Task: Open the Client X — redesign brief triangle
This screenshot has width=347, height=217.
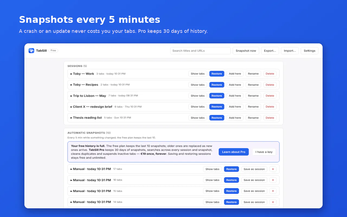Action: pyautogui.click(x=71, y=107)
